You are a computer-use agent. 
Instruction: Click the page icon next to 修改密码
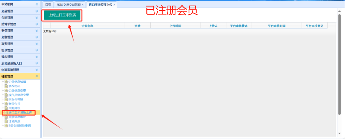6,86
